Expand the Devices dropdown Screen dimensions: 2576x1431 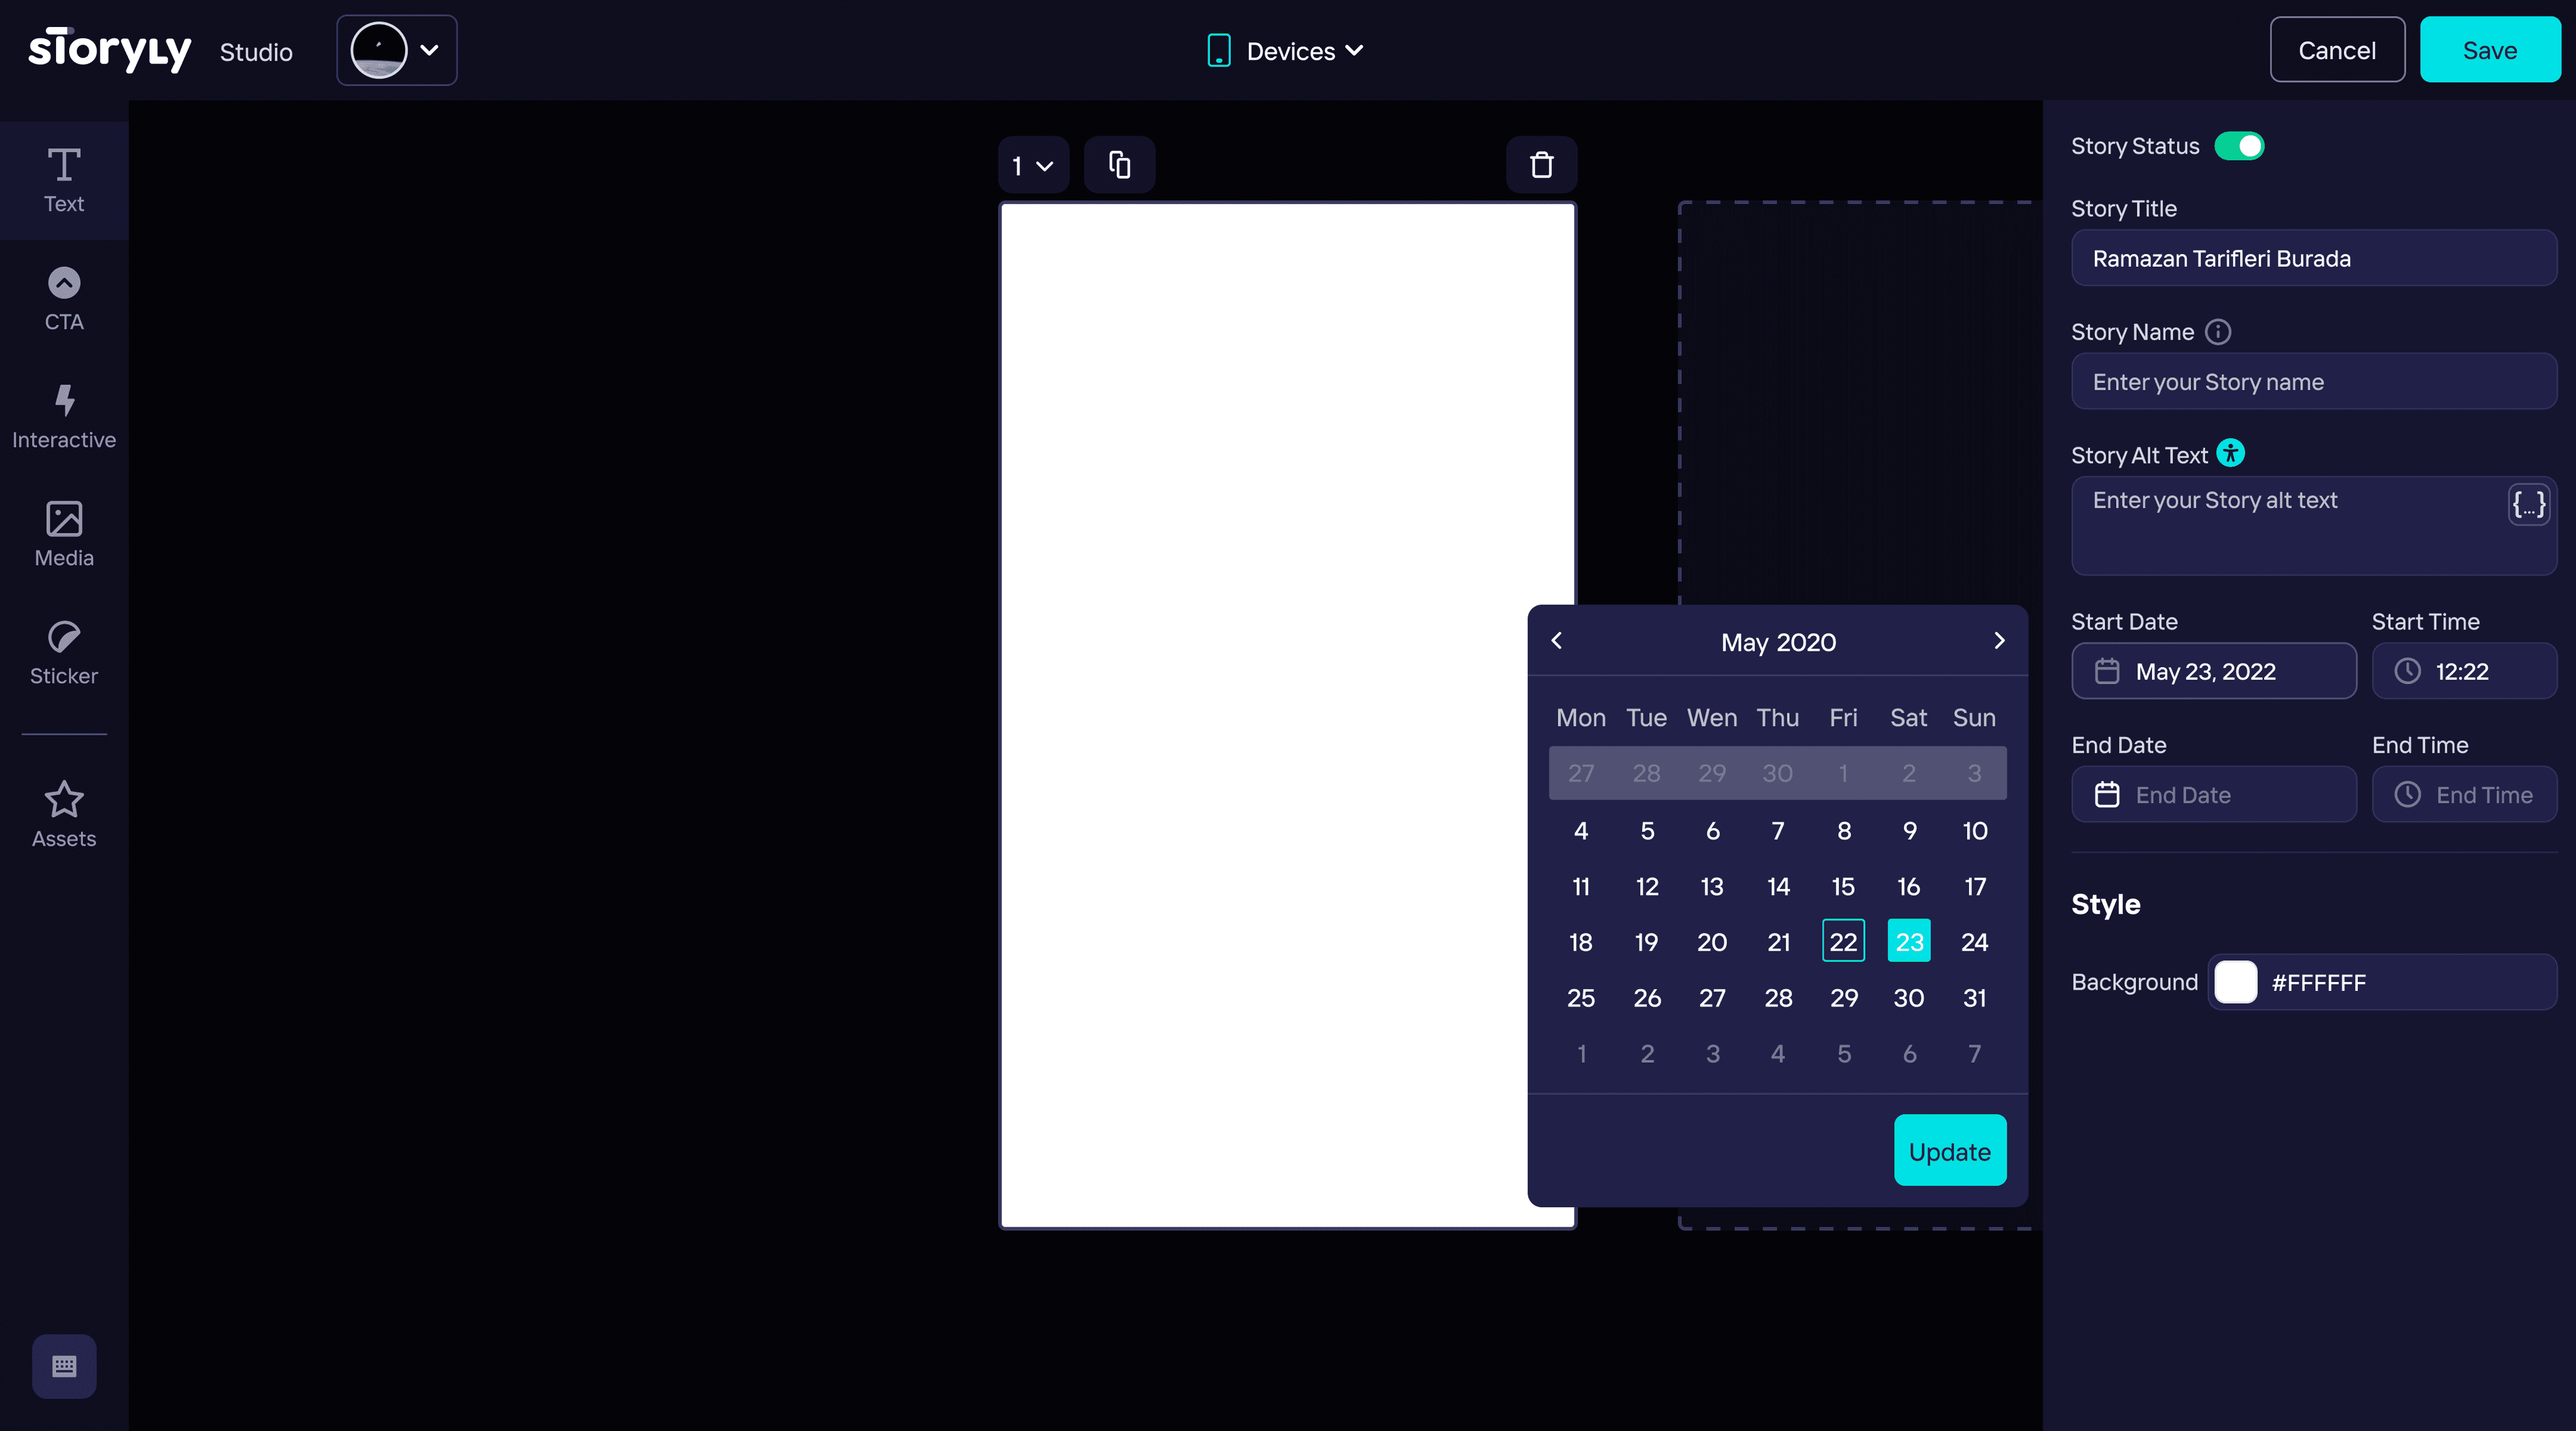point(1286,50)
